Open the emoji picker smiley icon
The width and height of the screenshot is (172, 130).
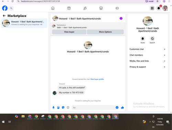(x=117, y=107)
